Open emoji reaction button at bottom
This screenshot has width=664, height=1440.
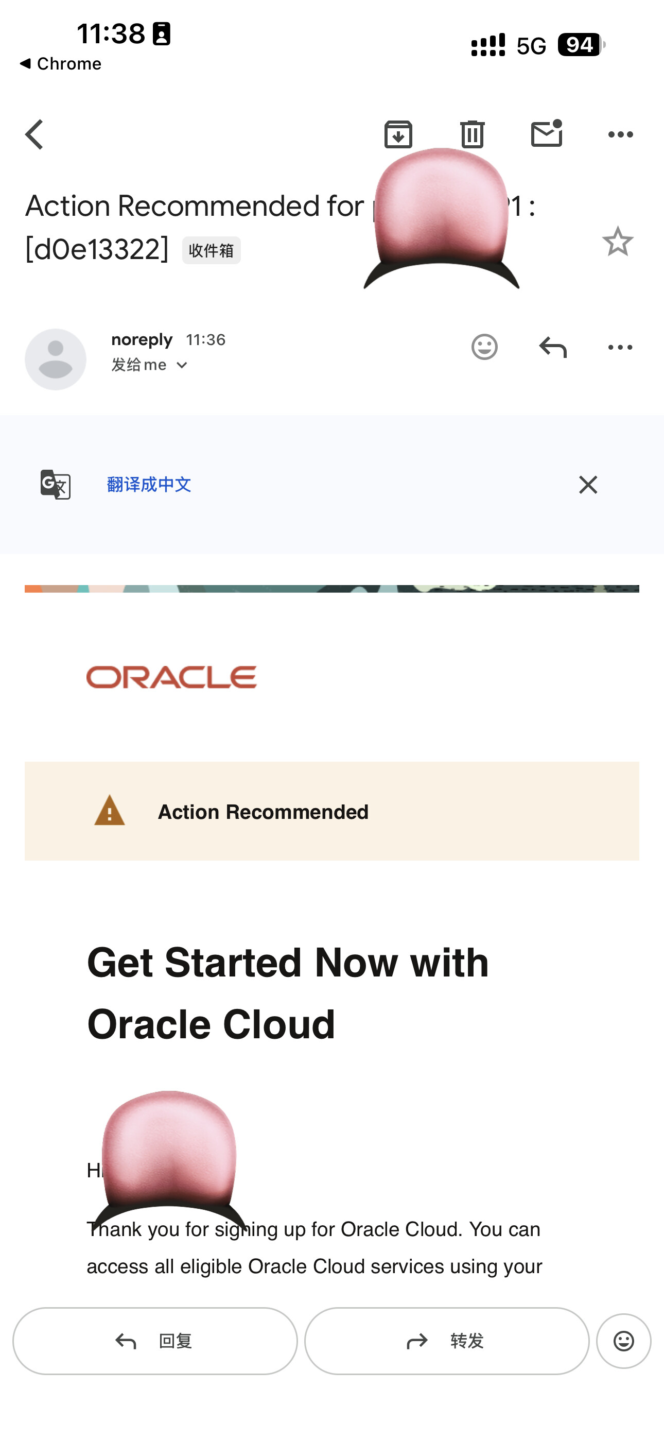coord(624,1341)
